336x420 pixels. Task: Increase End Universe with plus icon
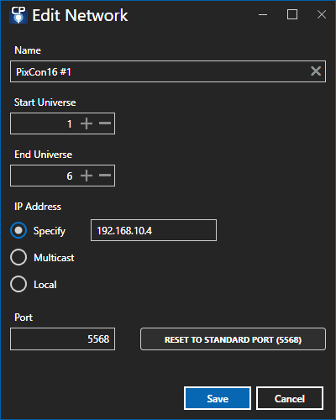pos(87,176)
